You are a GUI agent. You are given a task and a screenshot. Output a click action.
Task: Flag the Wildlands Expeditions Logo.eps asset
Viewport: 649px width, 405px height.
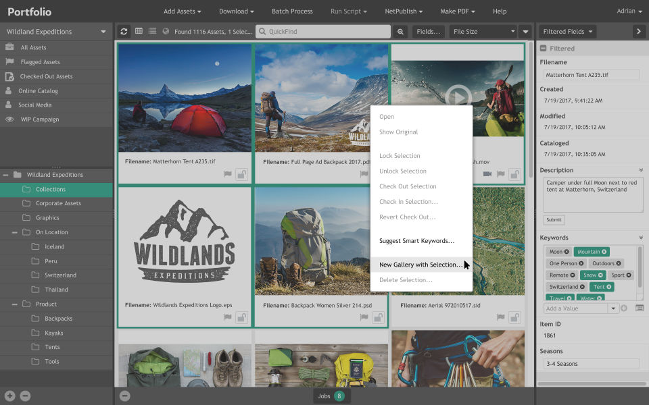pos(227,317)
